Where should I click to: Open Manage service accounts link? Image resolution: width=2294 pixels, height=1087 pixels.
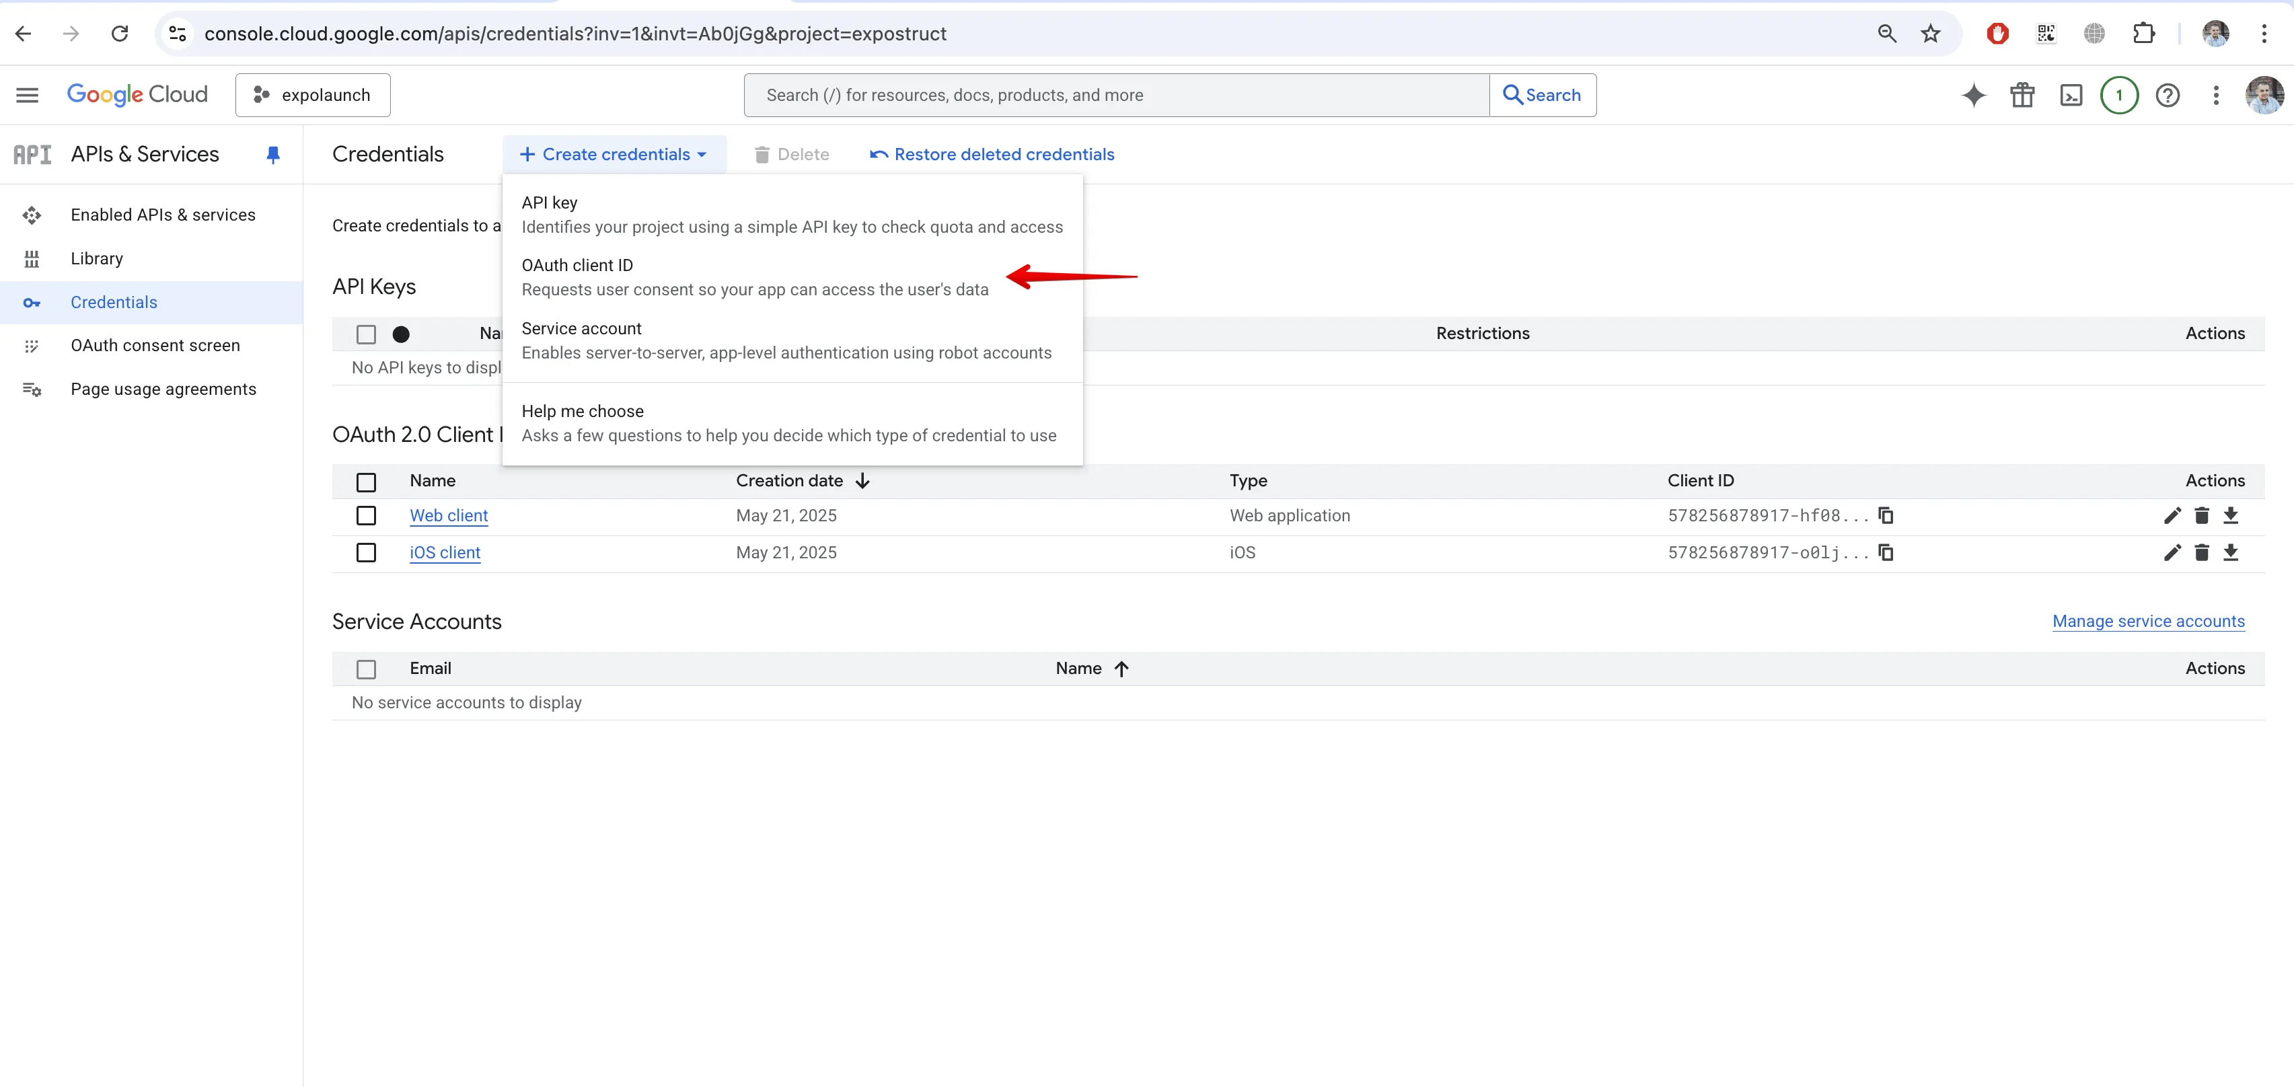coord(2148,622)
